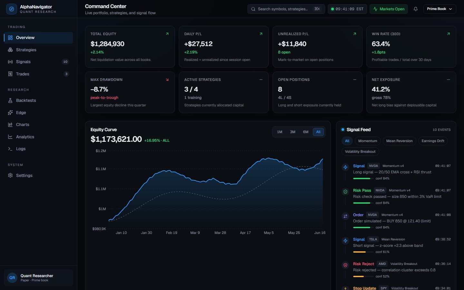Open the Settings link

(38, 176)
